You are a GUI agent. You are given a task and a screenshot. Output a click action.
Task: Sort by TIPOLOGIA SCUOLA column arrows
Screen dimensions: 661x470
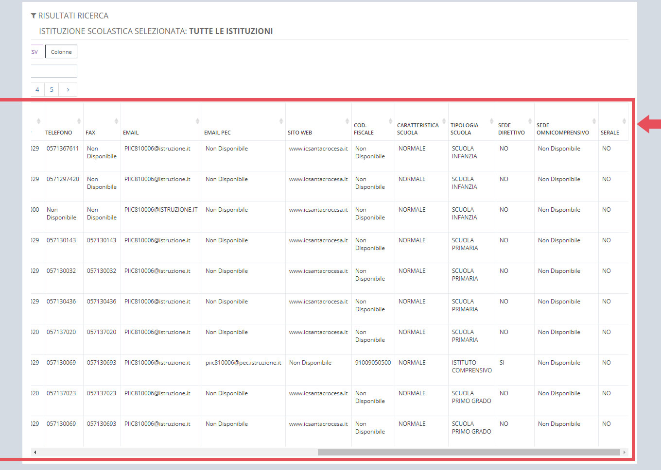tap(491, 121)
